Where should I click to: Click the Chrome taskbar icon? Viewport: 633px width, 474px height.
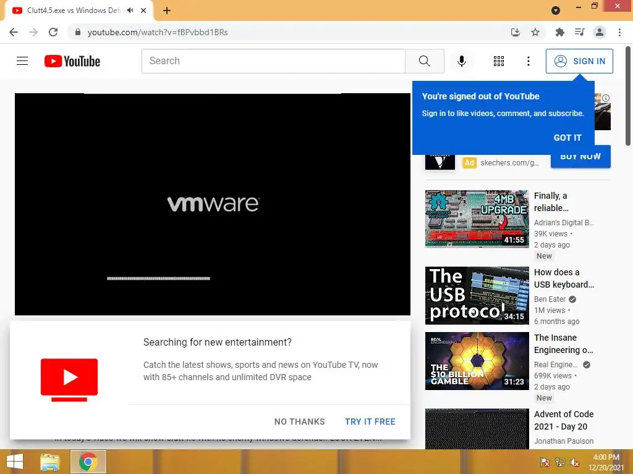pos(88,462)
